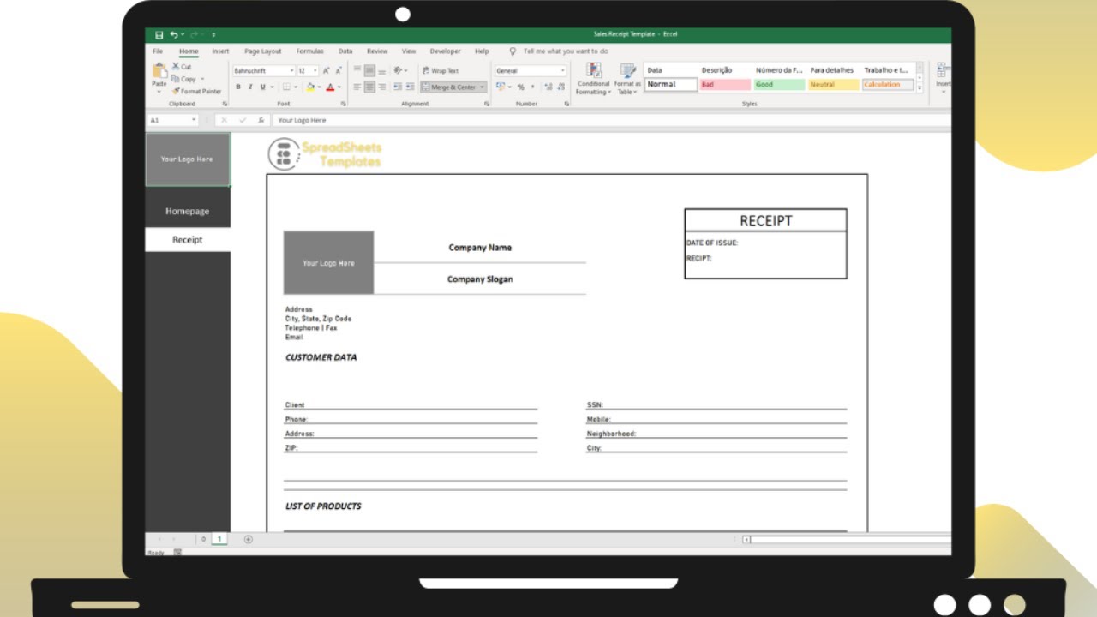1097x617 pixels.
Task: Apply the Calculation cell style
Action: [888, 85]
